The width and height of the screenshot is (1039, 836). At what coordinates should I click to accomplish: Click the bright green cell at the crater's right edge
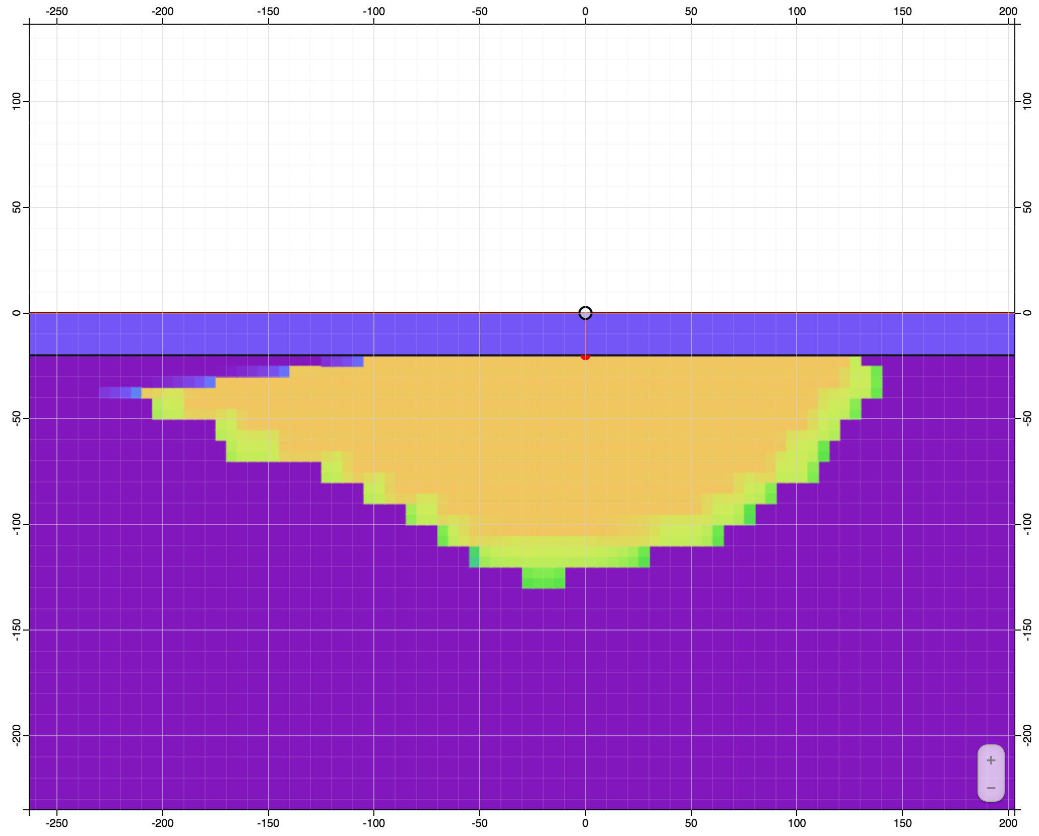pyautogui.click(x=876, y=382)
